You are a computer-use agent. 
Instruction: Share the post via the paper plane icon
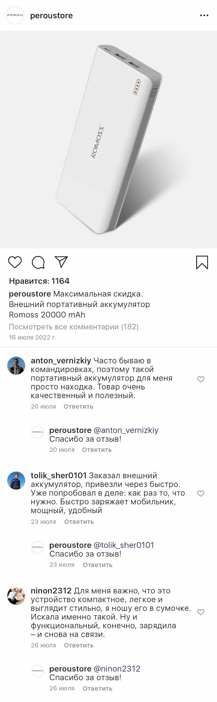[x=61, y=262]
